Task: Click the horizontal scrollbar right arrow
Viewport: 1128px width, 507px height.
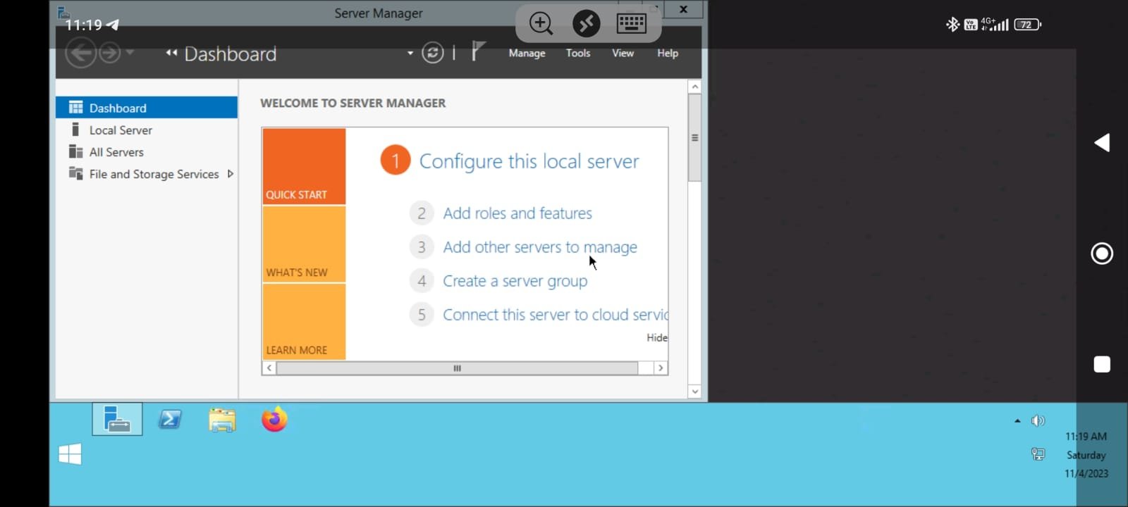Action: [661, 368]
